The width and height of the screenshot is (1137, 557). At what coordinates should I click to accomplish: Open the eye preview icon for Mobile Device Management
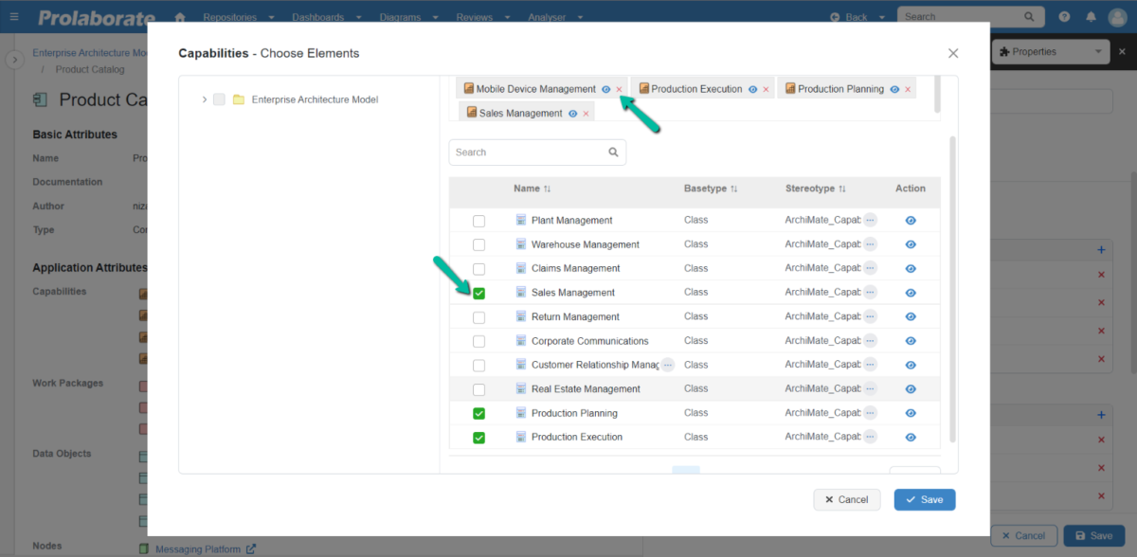[605, 88]
